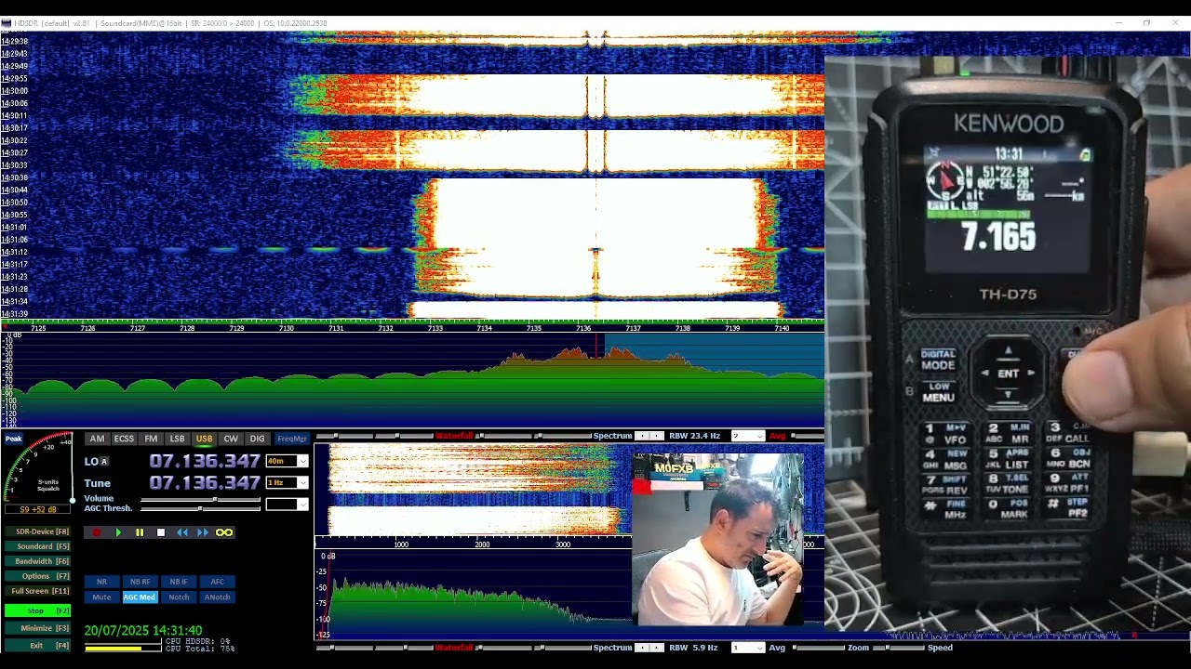The image size is (1191, 669).
Task: Switch to CW mode
Action: [x=231, y=439]
